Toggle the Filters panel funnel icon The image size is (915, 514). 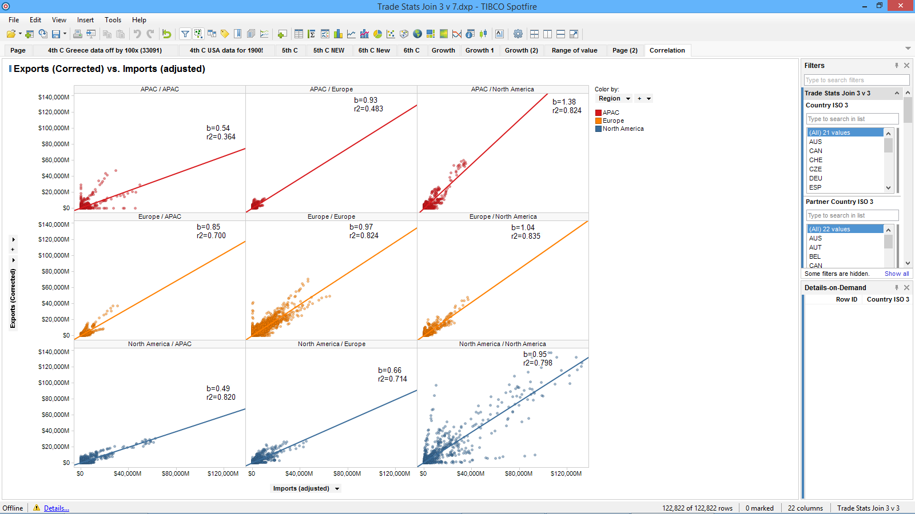(x=185, y=34)
